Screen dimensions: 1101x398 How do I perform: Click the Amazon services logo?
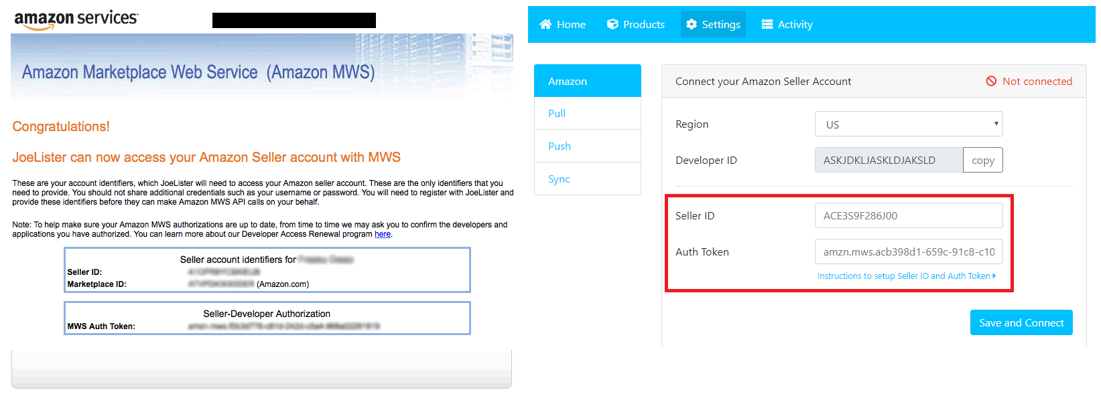click(x=76, y=19)
